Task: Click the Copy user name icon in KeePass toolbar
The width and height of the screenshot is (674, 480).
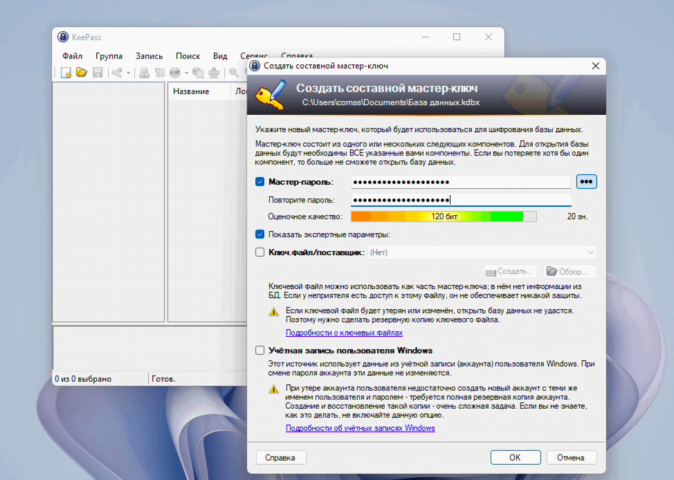Action: (144, 73)
